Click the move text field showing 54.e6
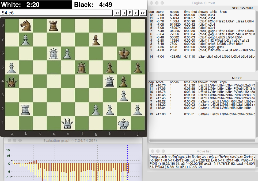The height and width of the screenshot is (181, 258). click(x=56, y=13)
